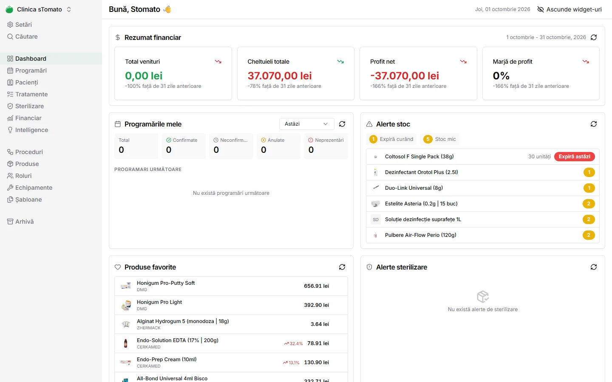The width and height of the screenshot is (612, 382).
Task: Refresh the Produse favorite widget
Action: click(x=342, y=267)
